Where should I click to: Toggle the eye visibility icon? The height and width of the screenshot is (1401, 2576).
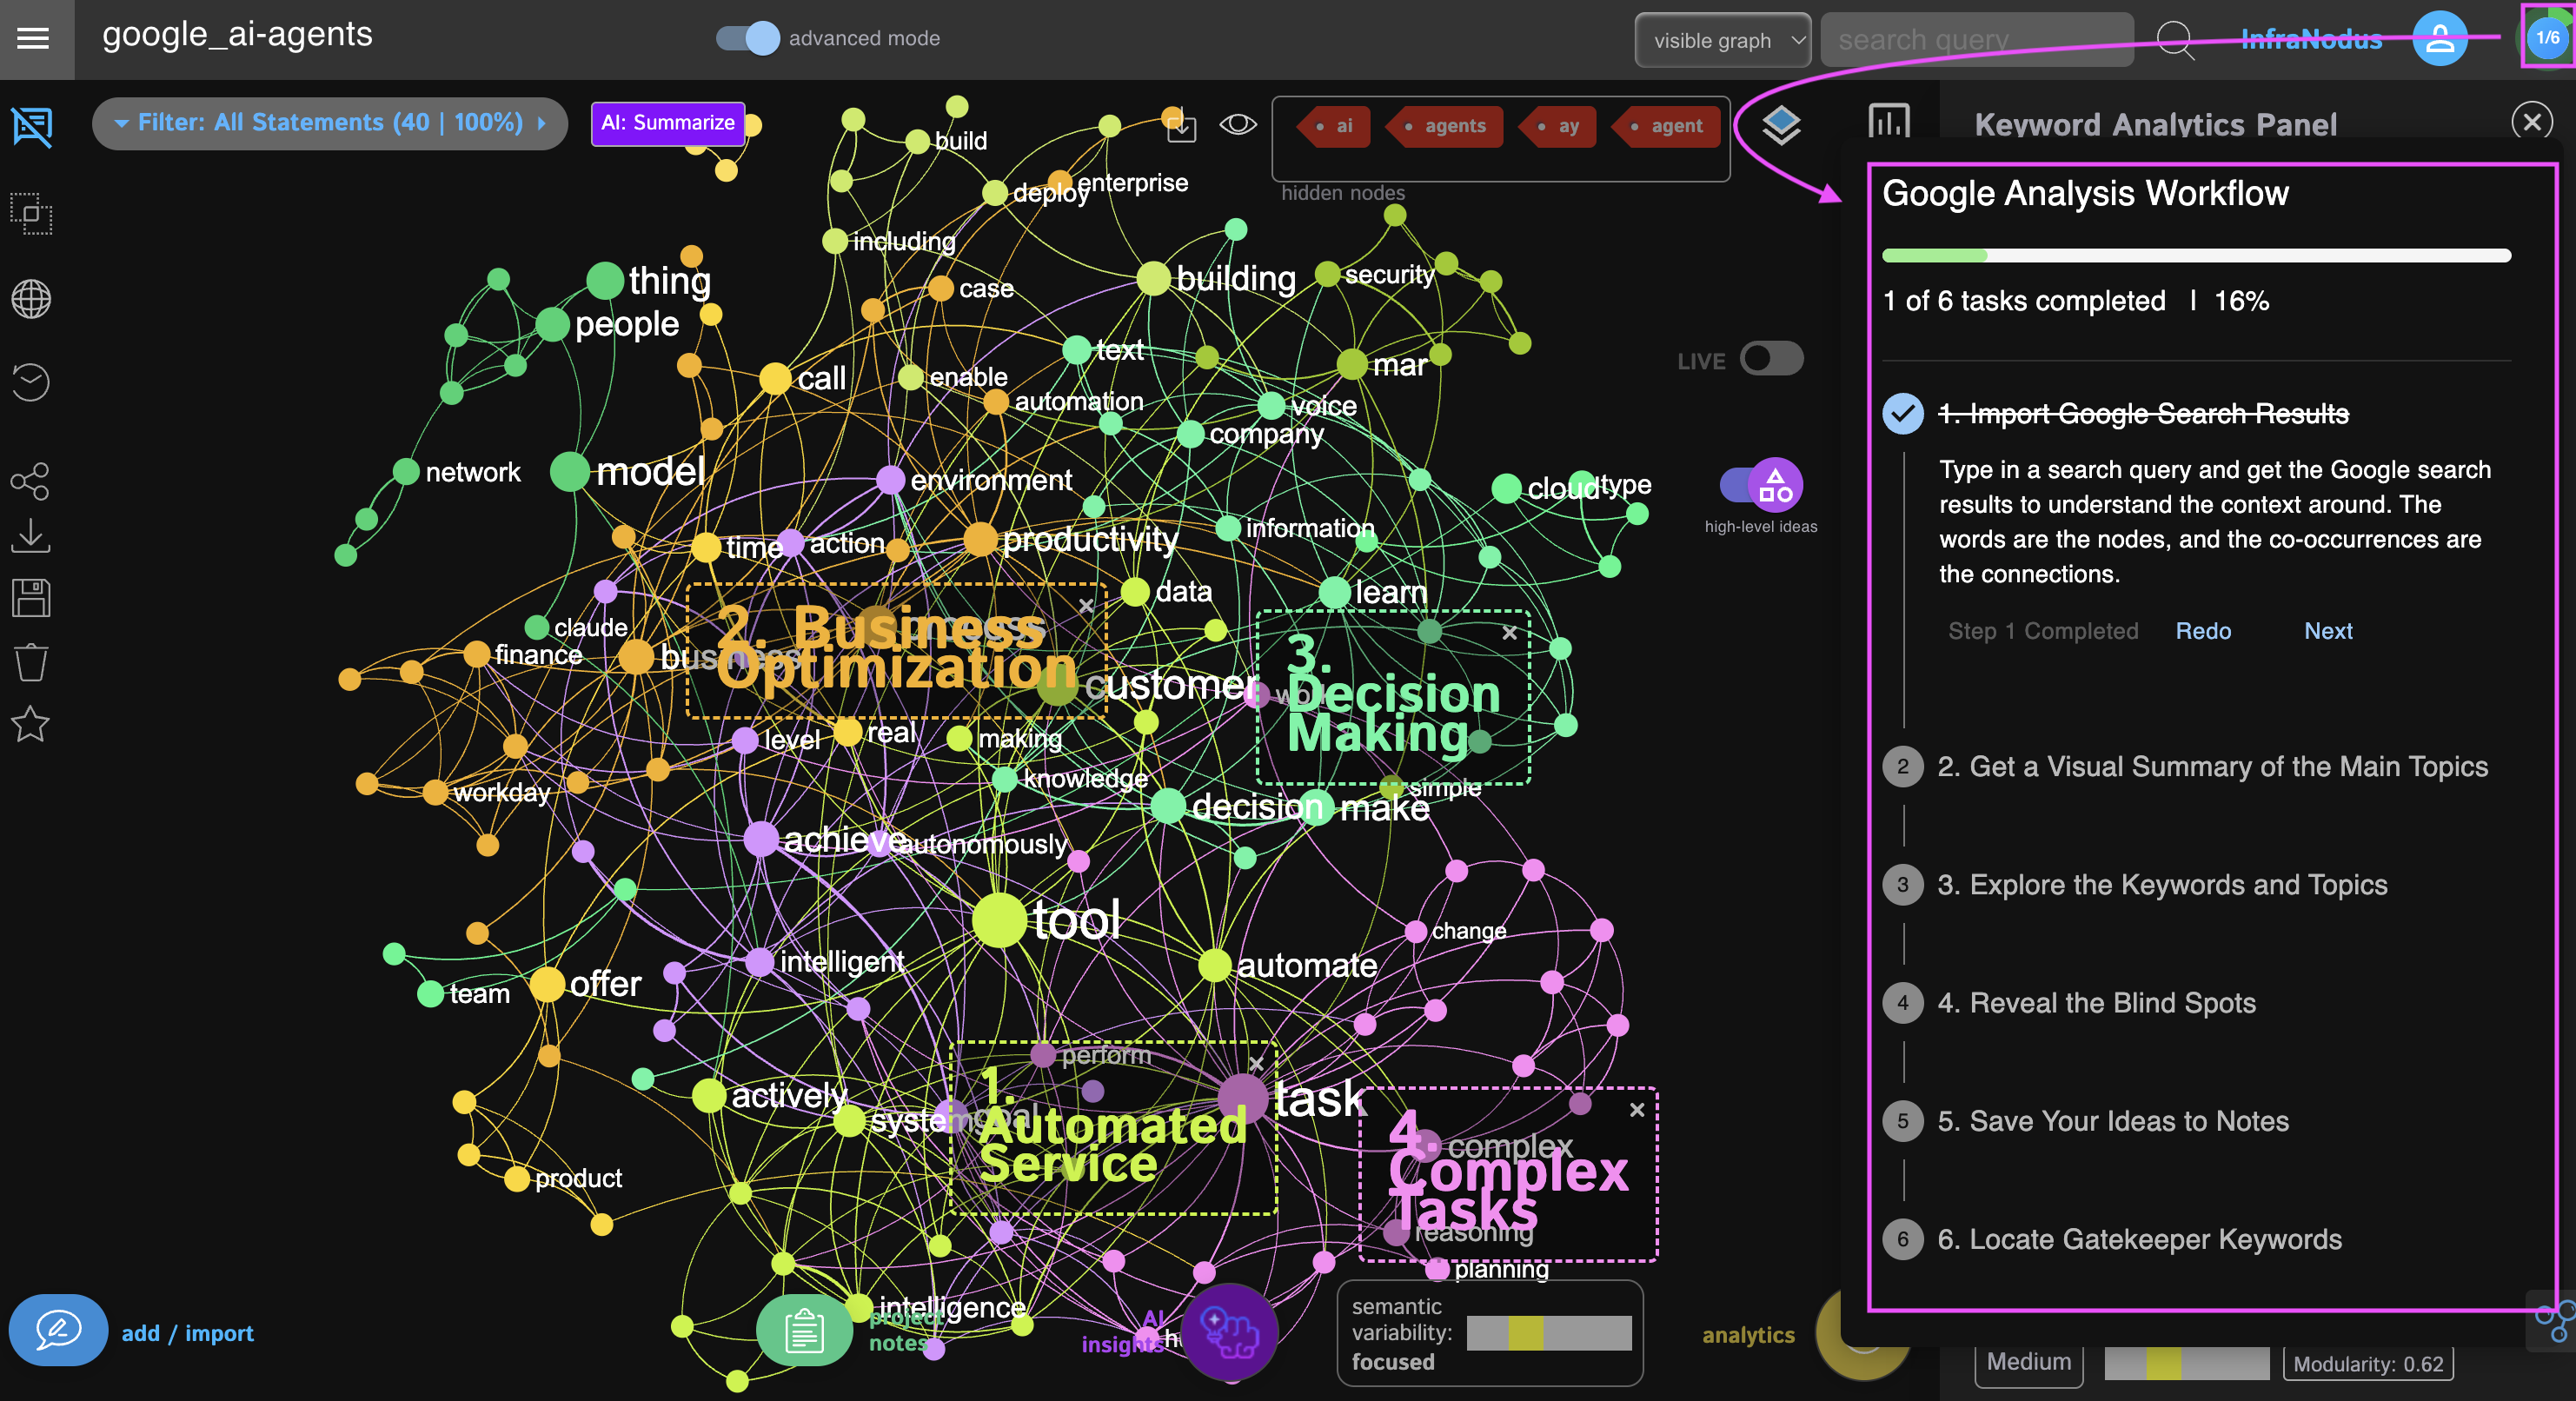tap(1238, 124)
